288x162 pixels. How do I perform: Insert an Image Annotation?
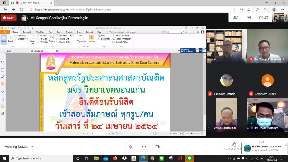tap(122, 39)
